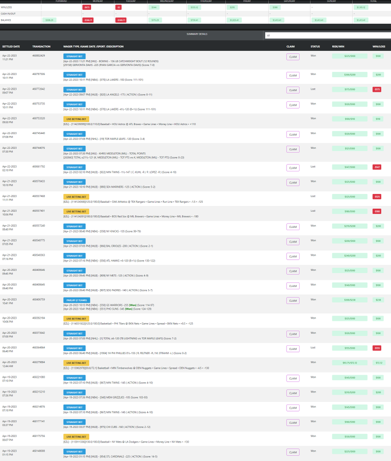Select the Live Betting Bet badge for DEN Nuggets
Image resolution: width=391 pixels, height=461 pixels.
(x=76, y=363)
